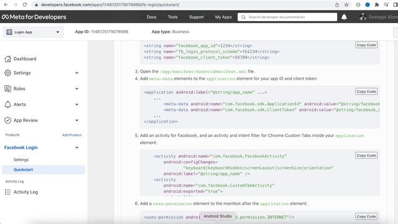Bookmark this page with the star icon

[346, 4]
